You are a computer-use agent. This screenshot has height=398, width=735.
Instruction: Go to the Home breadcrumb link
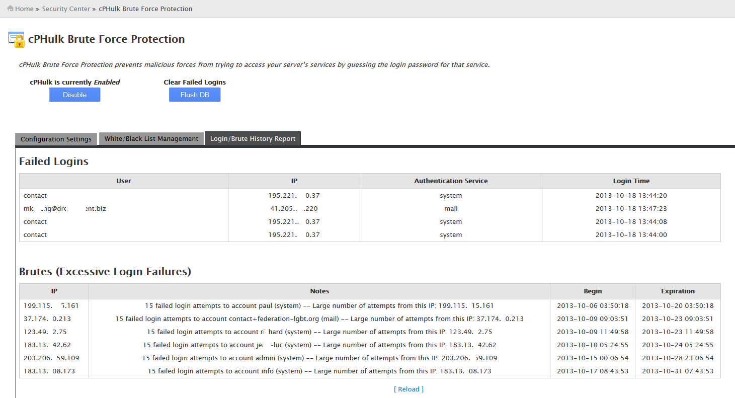pyautogui.click(x=24, y=9)
